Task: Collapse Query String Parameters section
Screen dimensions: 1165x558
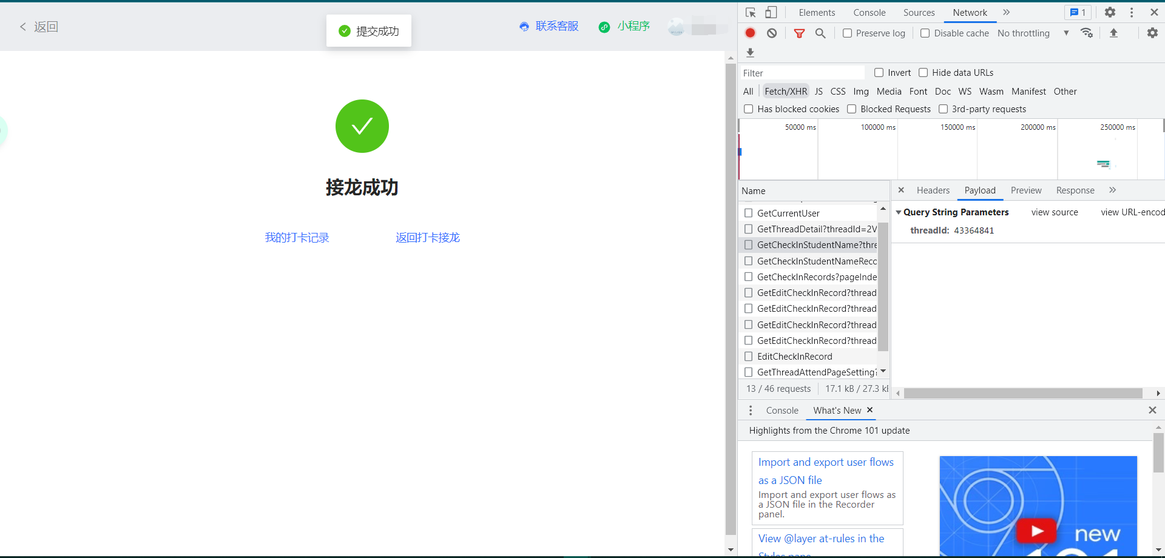Action: [899, 212]
